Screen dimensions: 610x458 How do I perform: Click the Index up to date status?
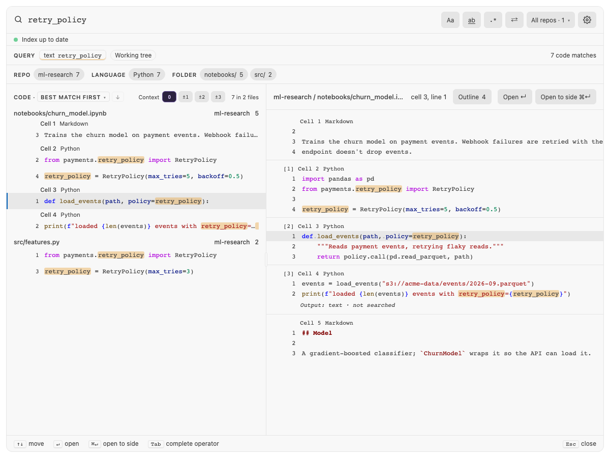point(41,40)
